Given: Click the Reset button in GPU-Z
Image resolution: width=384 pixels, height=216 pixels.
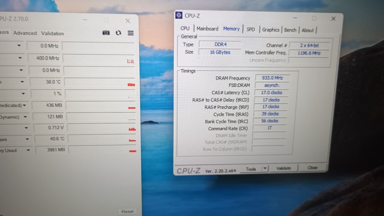Looking at the screenshot, I should (x=127, y=211).
